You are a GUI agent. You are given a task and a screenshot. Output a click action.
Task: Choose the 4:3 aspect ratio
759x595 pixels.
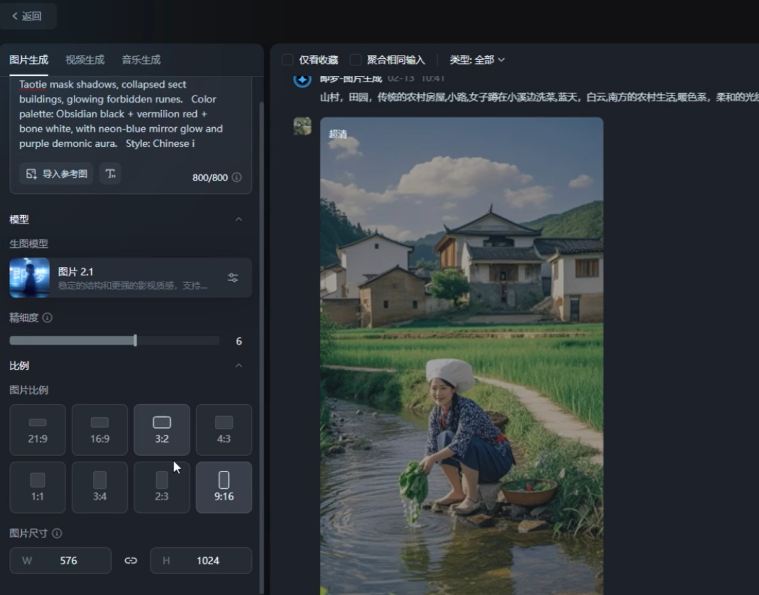pyautogui.click(x=223, y=429)
